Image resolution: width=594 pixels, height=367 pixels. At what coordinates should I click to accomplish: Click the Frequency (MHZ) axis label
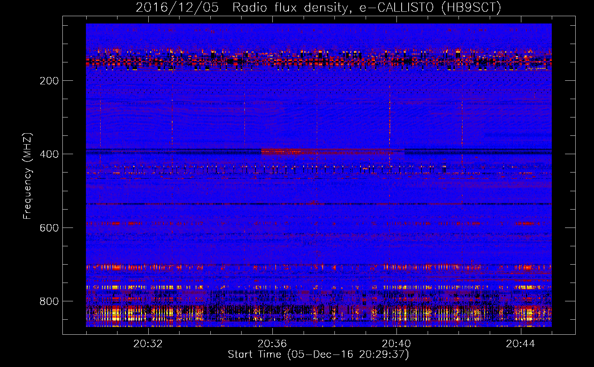click(28, 176)
